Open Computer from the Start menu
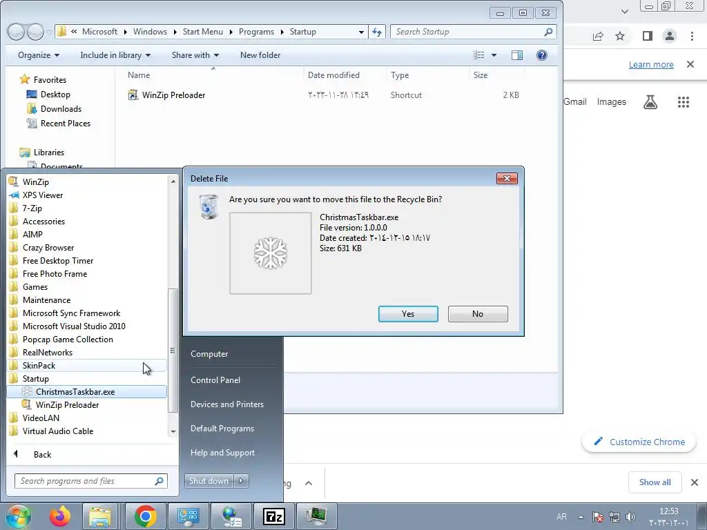 tap(209, 354)
